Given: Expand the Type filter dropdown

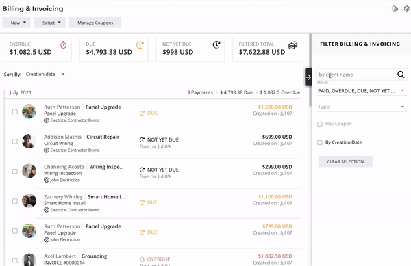Looking at the screenshot, I should click(x=362, y=107).
